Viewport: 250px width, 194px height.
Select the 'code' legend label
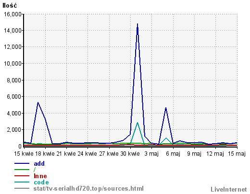point(41,182)
